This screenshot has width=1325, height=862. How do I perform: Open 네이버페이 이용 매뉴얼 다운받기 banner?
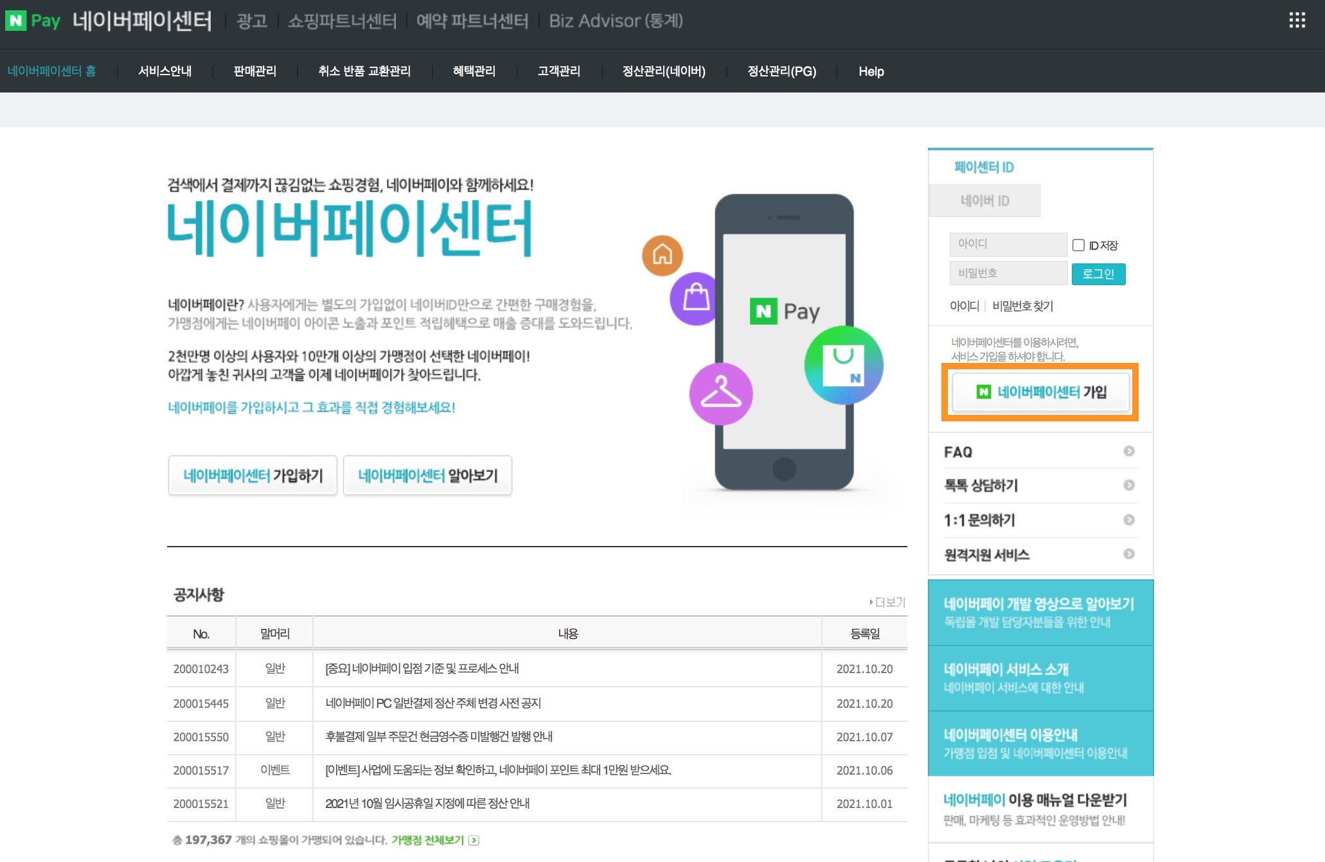[x=1040, y=809]
